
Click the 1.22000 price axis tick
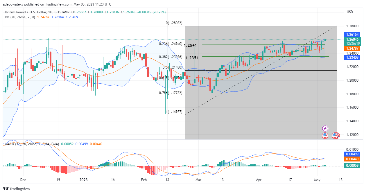coord(352,67)
